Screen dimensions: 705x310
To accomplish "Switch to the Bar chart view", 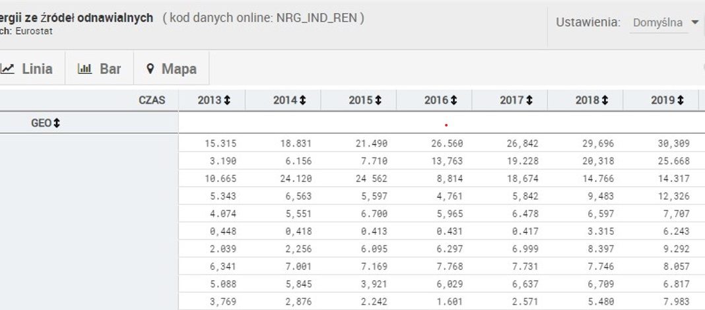I will click(x=100, y=69).
